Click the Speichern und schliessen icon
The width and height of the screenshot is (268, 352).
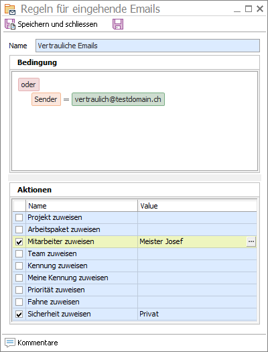[x=10, y=24]
